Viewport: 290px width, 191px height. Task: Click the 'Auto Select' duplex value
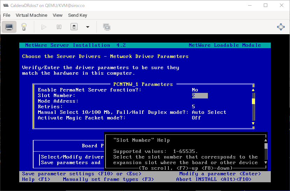[x=209, y=112]
